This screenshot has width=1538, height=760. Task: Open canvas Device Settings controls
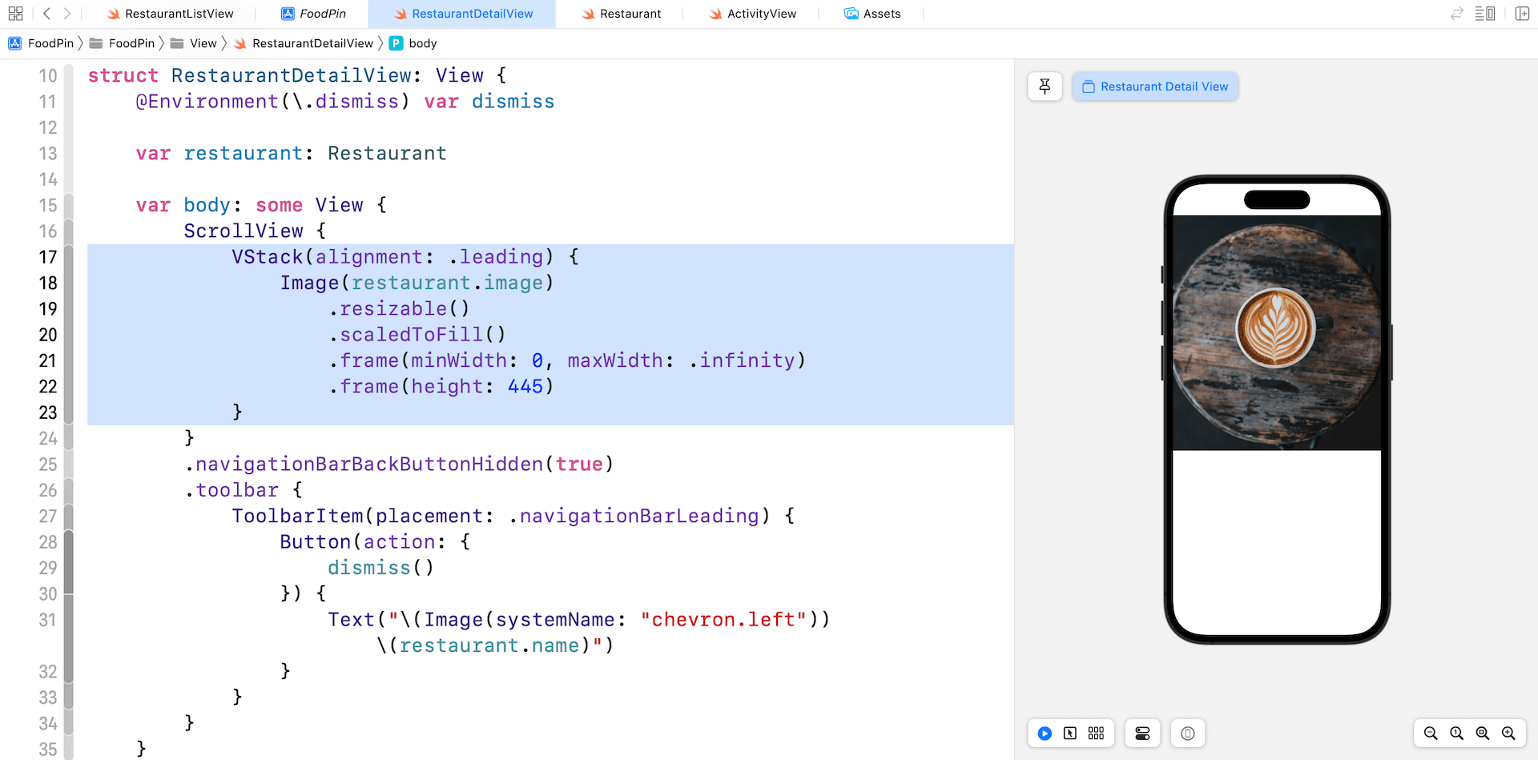[x=1142, y=734]
